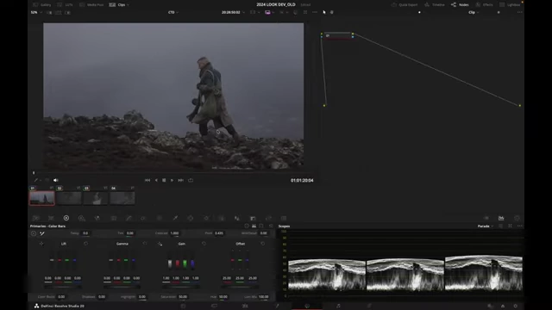Jump to first frame
The image size is (552, 310).
(147, 180)
